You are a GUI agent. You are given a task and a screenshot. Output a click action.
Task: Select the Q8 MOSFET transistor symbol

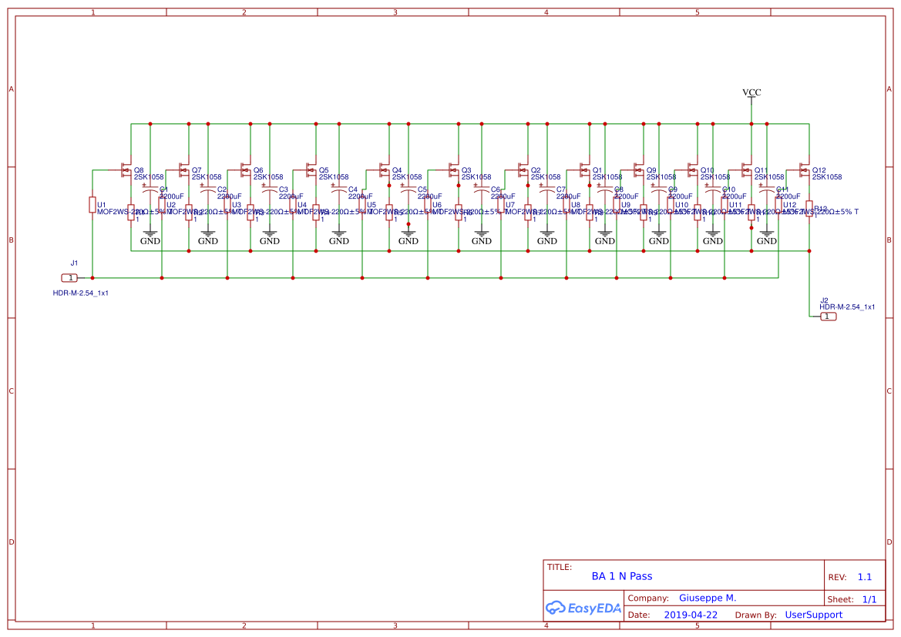126,169
